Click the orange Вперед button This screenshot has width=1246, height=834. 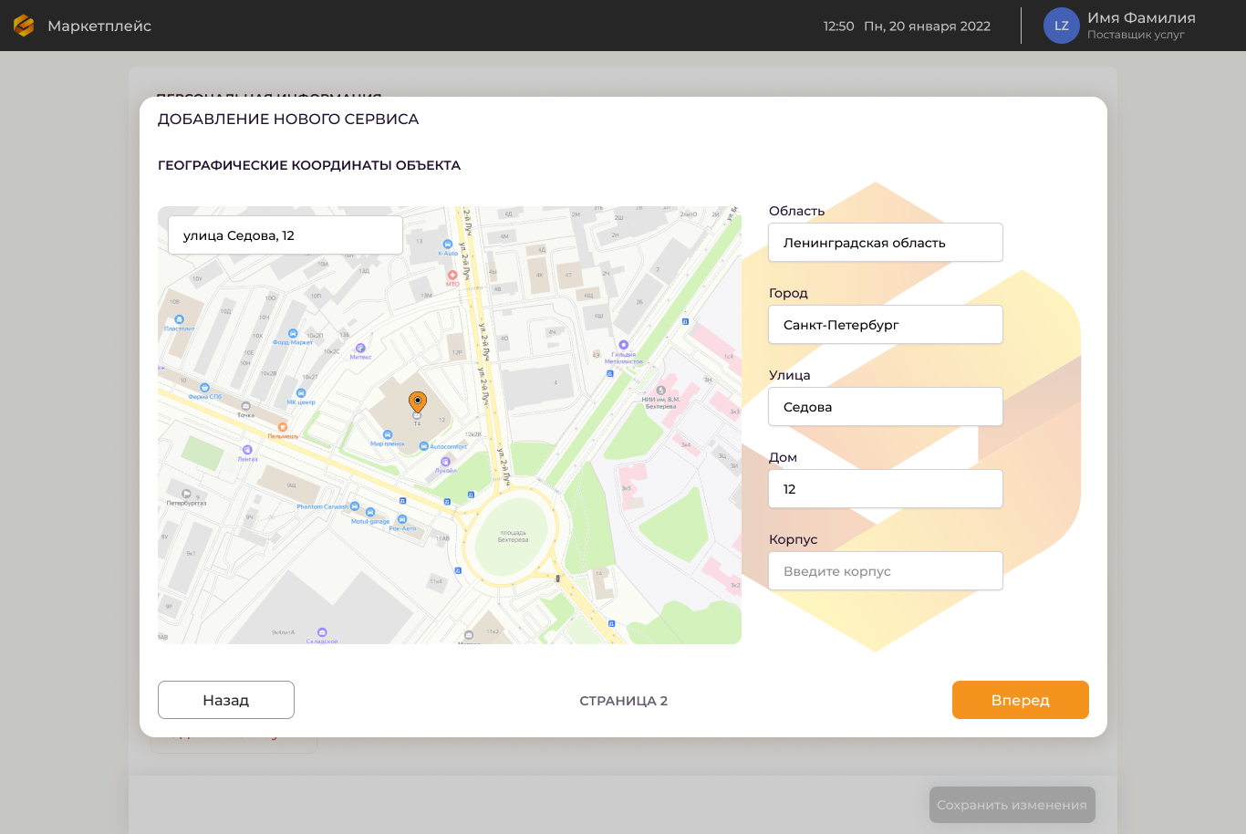coord(1020,700)
